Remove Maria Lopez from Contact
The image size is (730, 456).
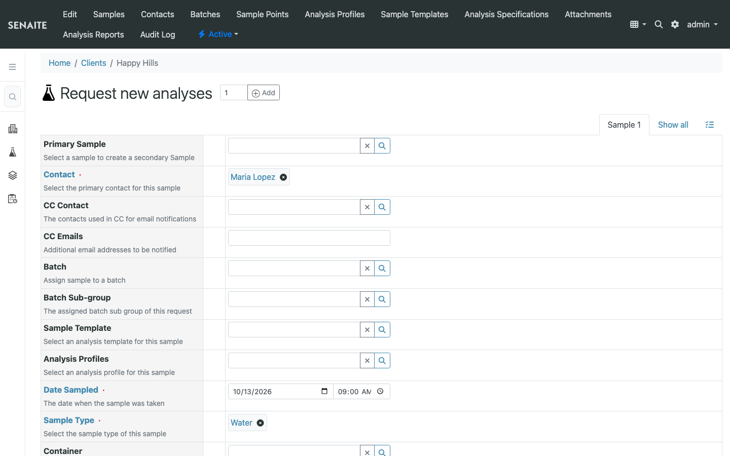283,177
